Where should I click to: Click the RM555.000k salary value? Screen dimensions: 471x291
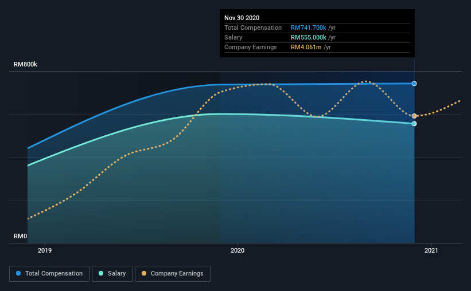[x=309, y=37]
